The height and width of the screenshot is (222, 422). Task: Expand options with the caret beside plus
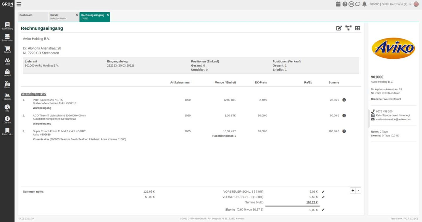pyautogui.click(x=359, y=191)
